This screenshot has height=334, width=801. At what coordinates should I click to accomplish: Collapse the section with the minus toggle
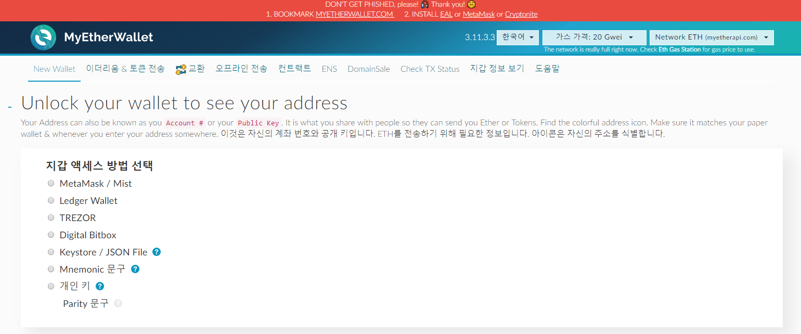10,107
